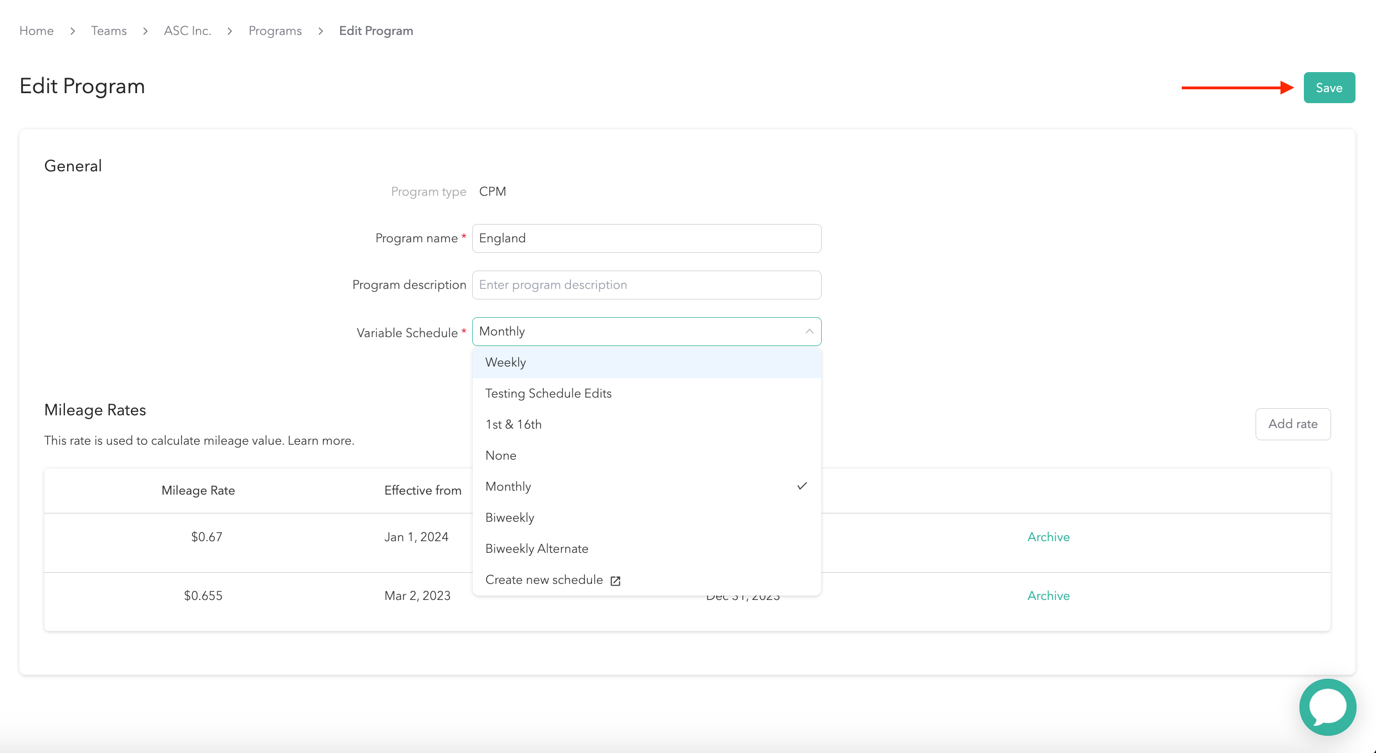Pick the 1st & 16th schedule option
The height and width of the screenshot is (753, 1376).
coord(513,425)
